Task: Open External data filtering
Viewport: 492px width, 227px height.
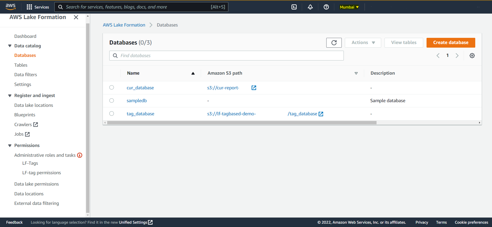Action: 37,203
